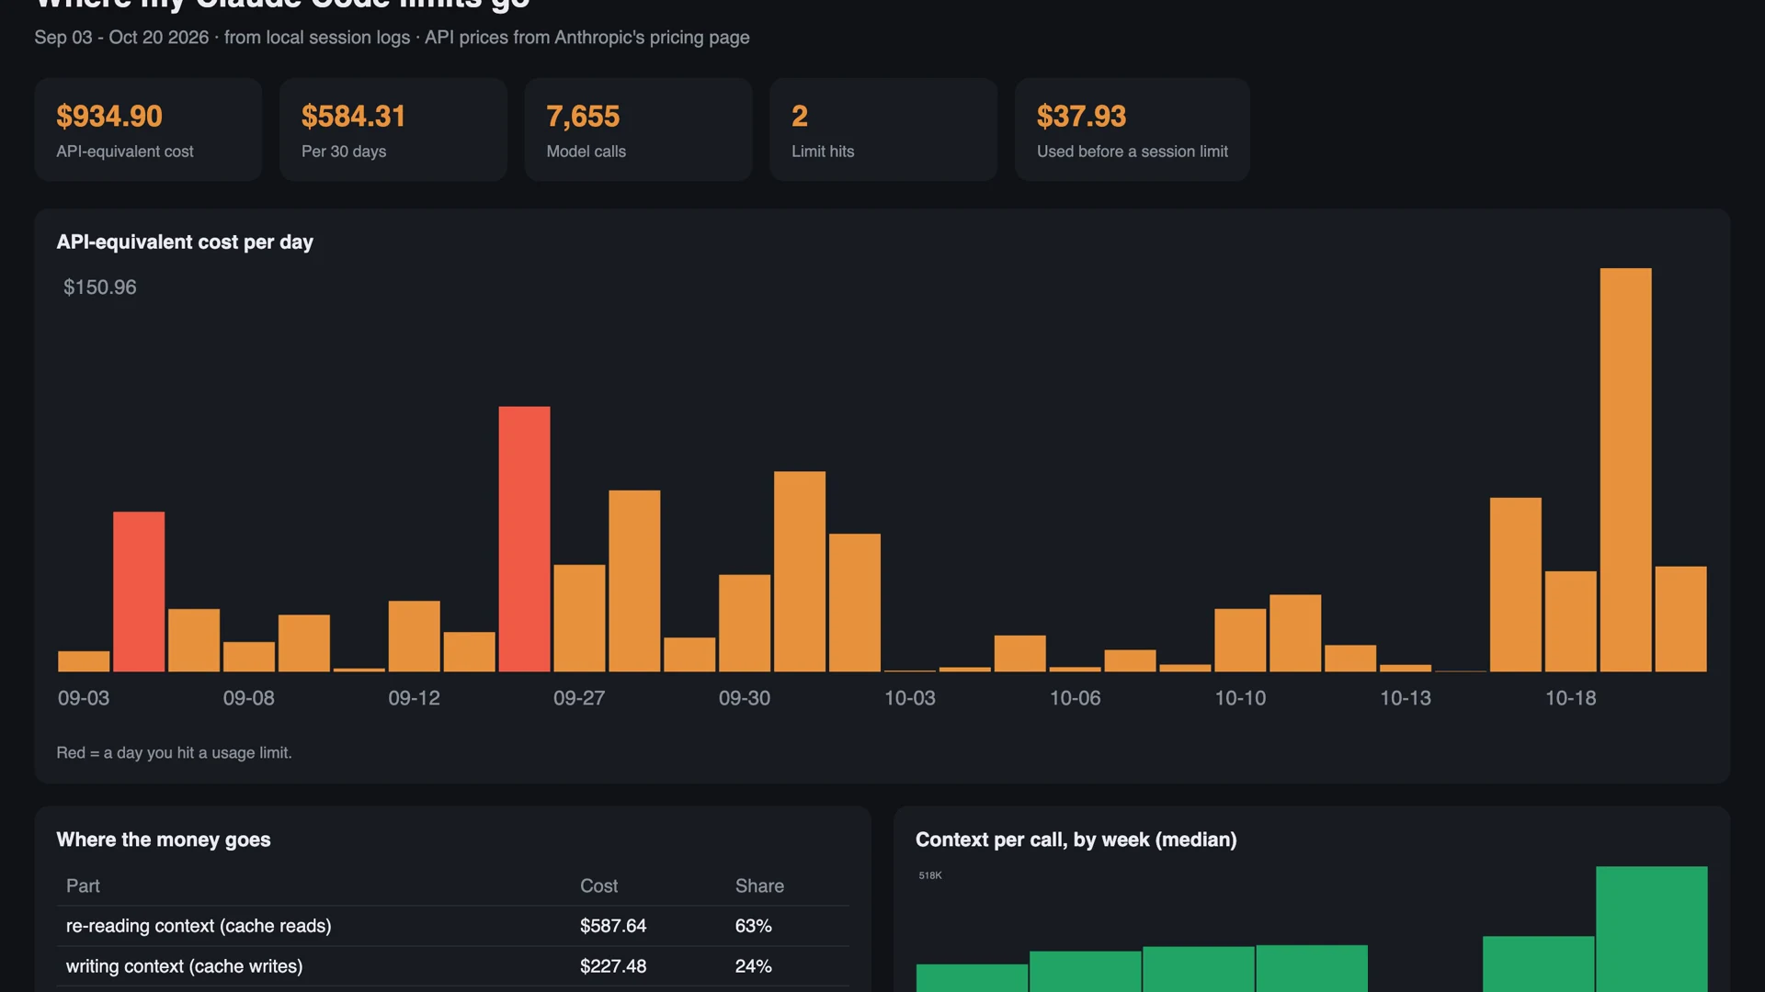Select the 7,655 Model calls card
This screenshot has width=1765, height=992.
coord(638,130)
